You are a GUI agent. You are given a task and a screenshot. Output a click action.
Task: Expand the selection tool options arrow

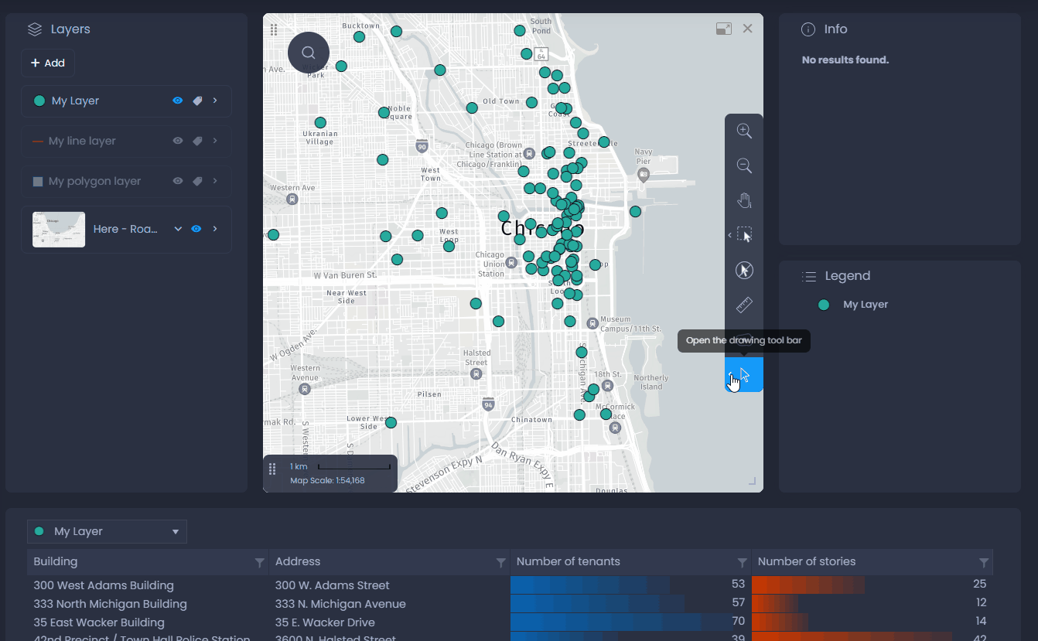click(x=729, y=235)
